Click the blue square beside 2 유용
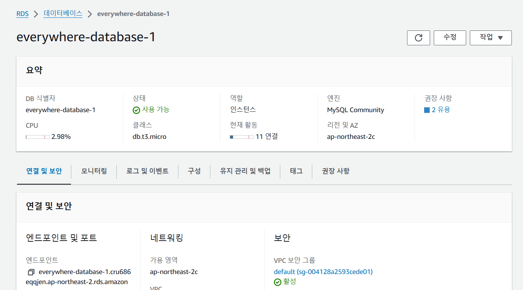523x290 pixels. click(427, 110)
